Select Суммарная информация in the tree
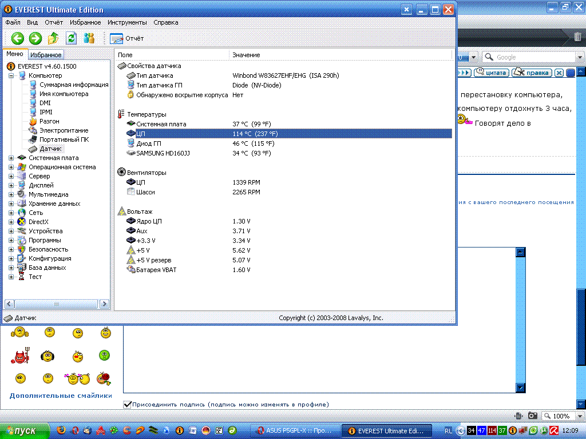This screenshot has height=439, width=586. [74, 85]
